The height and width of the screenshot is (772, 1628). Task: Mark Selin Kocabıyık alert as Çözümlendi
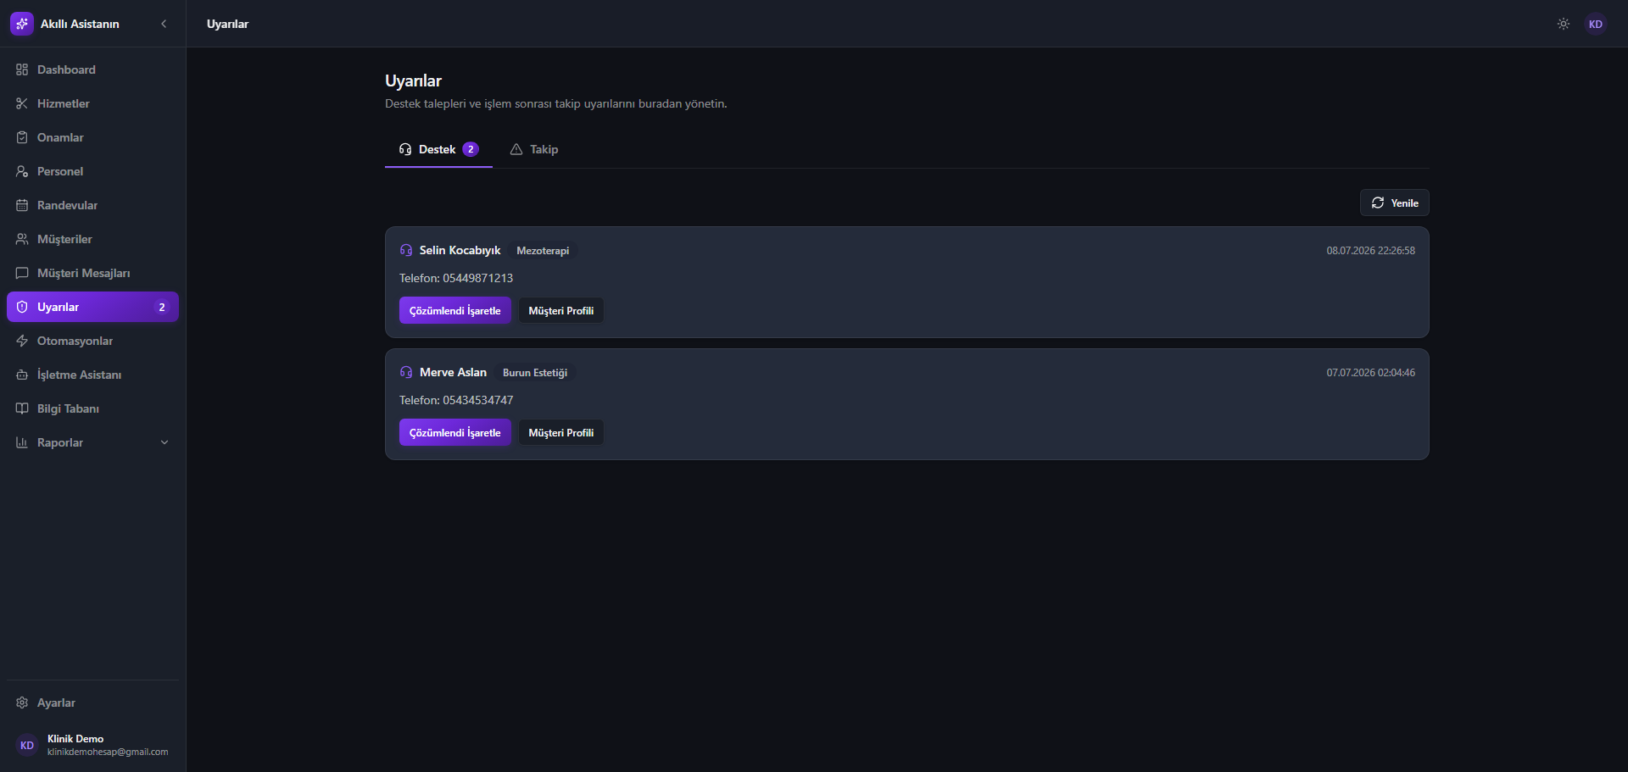point(455,310)
